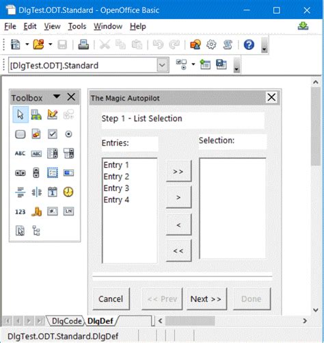Image resolution: width=324 pixels, height=343 pixels.
Task: Switch to the DlgCode tab
Action: (x=66, y=321)
